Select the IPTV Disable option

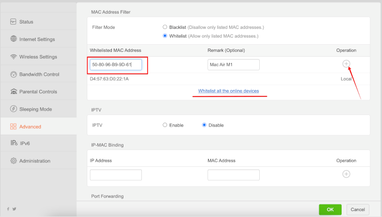(x=204, y=125)
